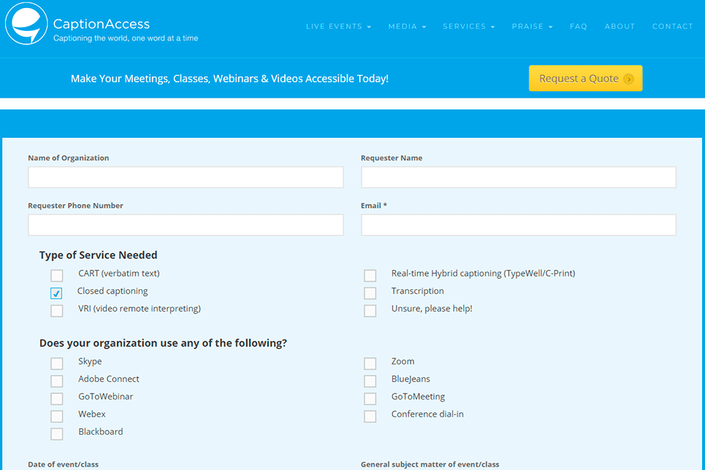Click the 'Type of Service Needed' heading
The height and width of the screenshot is (470, 705).
(x=98, y=255)
